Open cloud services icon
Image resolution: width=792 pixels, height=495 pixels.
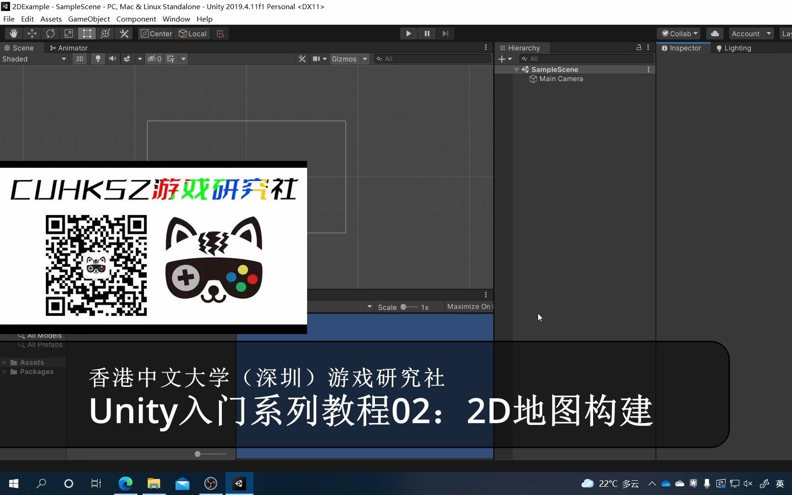pyautogui.click(x=715, y=33)
